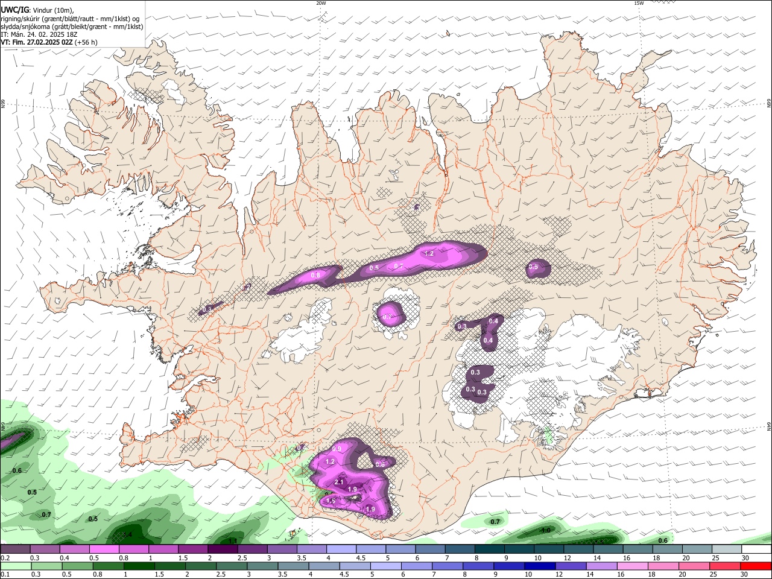Select the "rigning/skúrir (grænt/blátt/rautt - mm/1klst) og" line
The width and height of the screenshot is (772, 579).
70,19
